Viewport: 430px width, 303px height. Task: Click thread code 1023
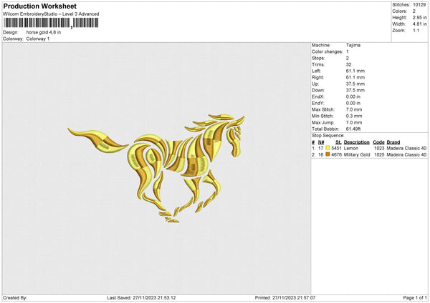pos(379,148)
